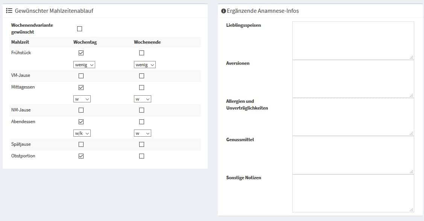Enable NM-Jause on Wochentag
424x221 pixels.
[81, 110]
